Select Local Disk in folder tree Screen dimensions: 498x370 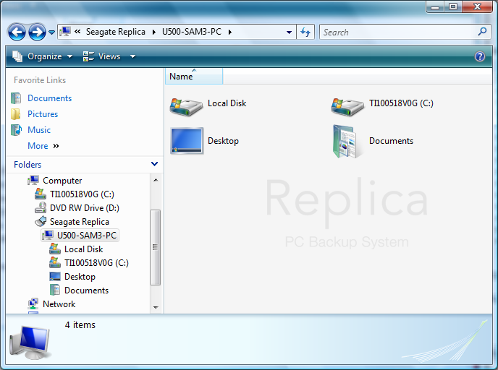pos(83,249)
